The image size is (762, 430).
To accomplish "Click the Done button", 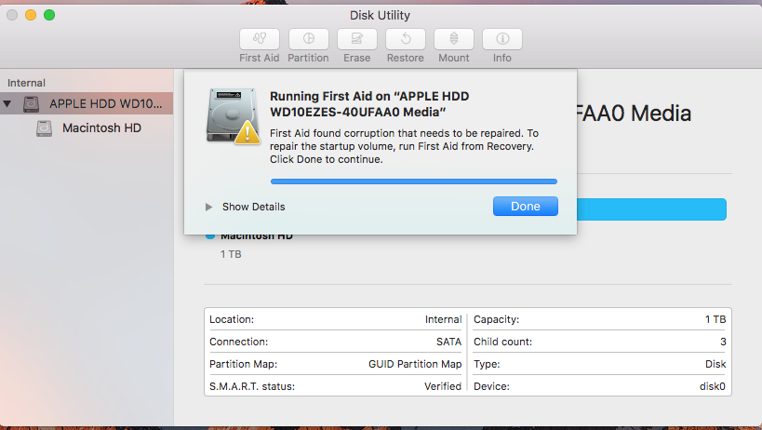I will point(526,206).
